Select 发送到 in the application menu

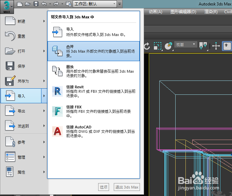point(24,126)
